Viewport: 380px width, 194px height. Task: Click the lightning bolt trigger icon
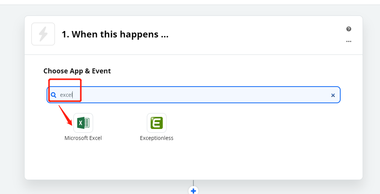(x=43, y=34)
